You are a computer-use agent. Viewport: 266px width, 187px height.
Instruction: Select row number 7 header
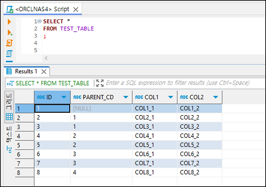(x=25, y=163)
